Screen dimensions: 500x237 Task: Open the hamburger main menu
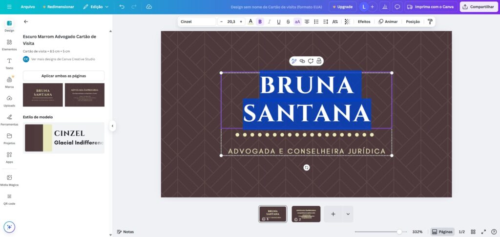pyautogui.click(x=9, y=7)
